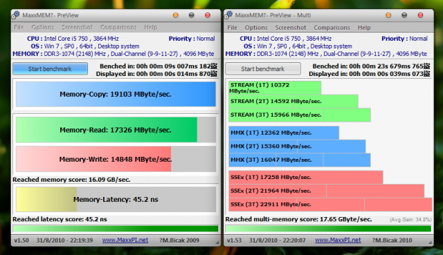Viewport: 443px width, 255px height.
Task: Click the CPU info line in left window
Action: [73, 39]
